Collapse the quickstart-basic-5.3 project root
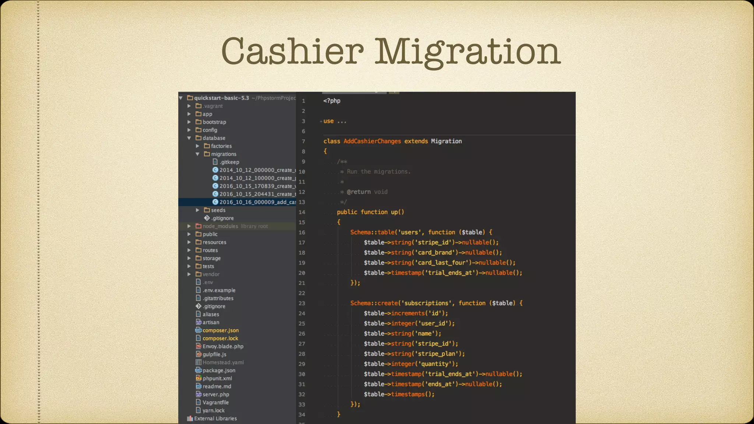Image resolution: width=754 pixels, height=424 pixels. pyautogui.click(x=181, y=98)
